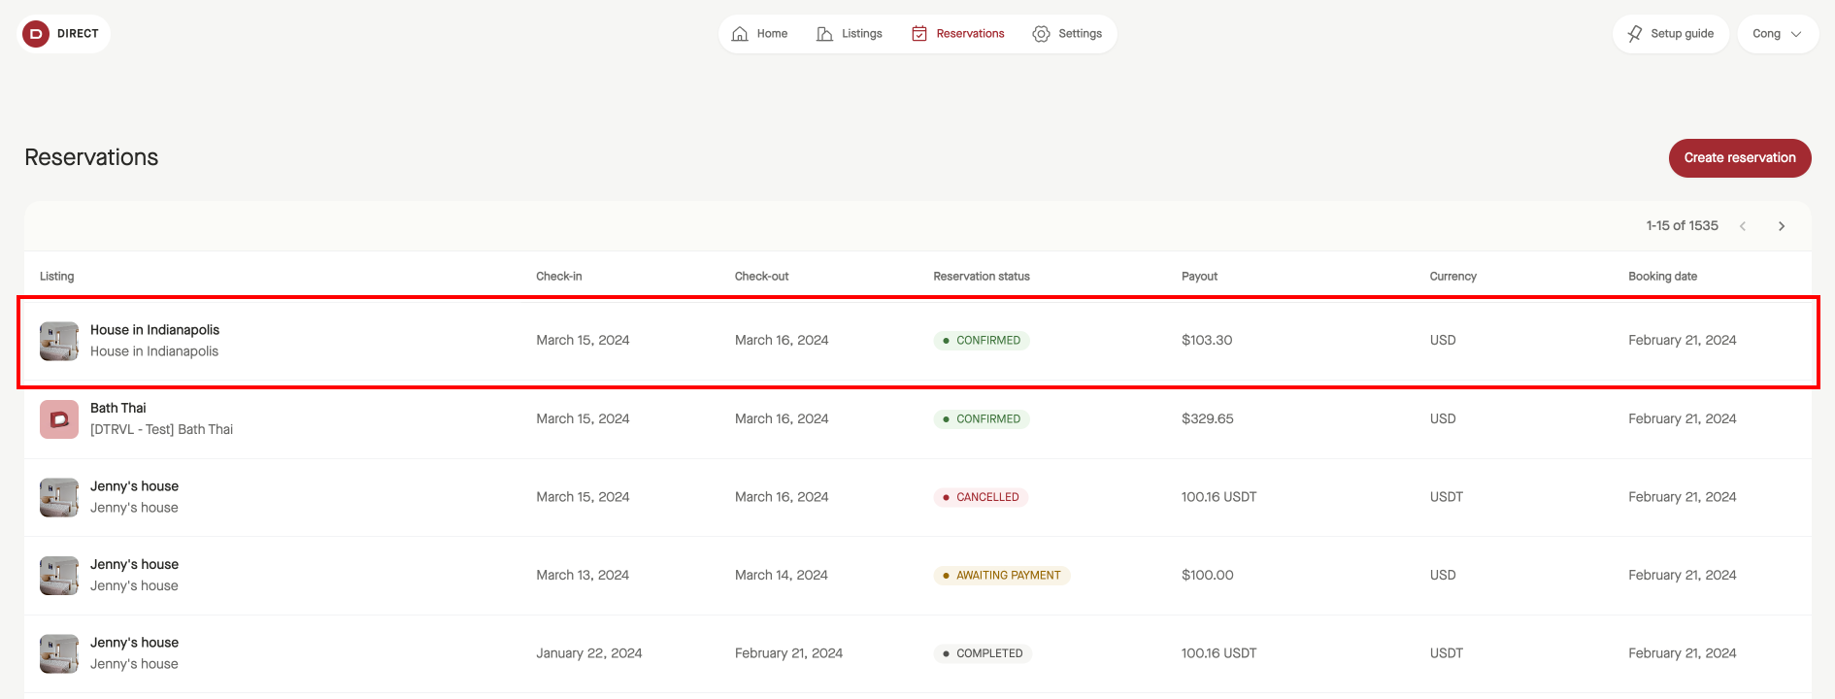Image resolution: width=1835 pixels, height=699 pixels.
Task: Click the House in Indianapolis listing thumbnail
Action: (59, 342)
